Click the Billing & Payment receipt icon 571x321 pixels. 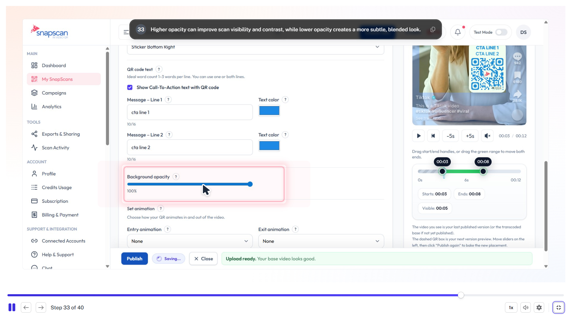(34, 215)
